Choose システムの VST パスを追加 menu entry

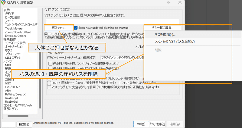175,41
